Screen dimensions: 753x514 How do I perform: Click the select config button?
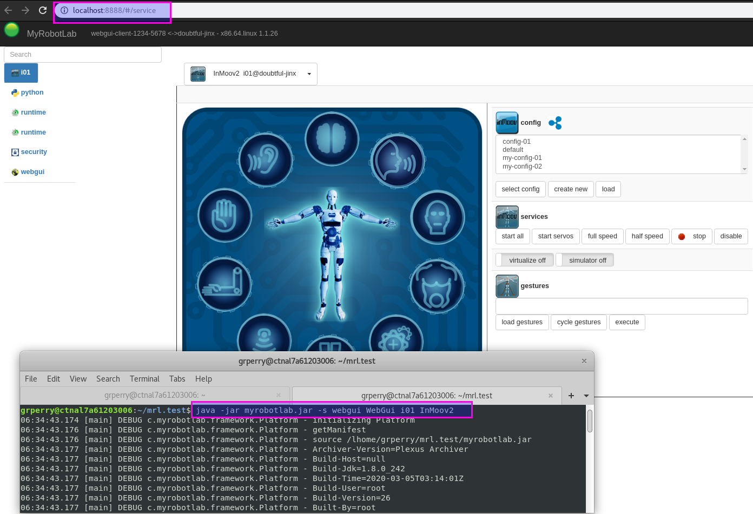(x=520, y=189)
